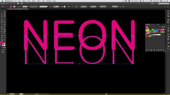
Task: Switch Swatches panel to list view
Action: tap(162, 27)
